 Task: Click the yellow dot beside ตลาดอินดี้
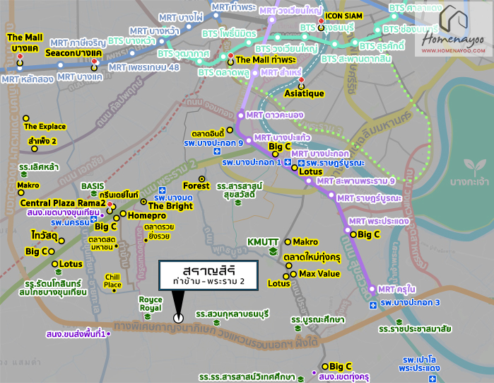[x=230, y=130]
